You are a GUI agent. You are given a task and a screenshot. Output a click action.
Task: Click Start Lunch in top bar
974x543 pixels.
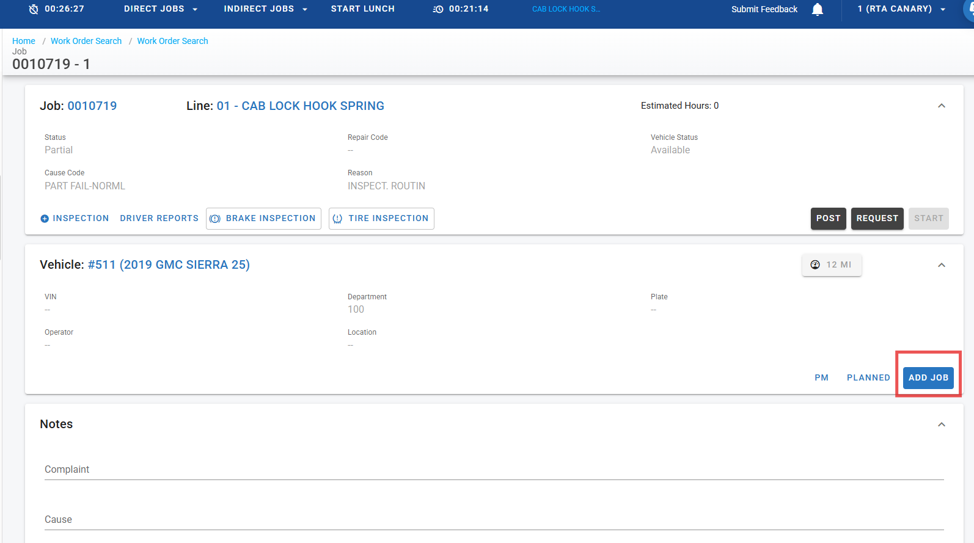[362, 9]
